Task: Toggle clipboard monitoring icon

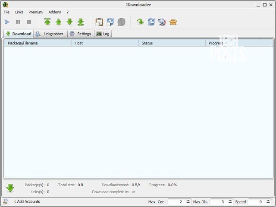Action: 99,22
